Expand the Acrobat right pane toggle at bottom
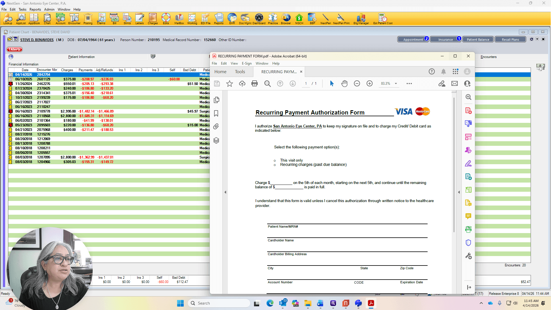The height and width of the screenshot is (310, 551). click(469, 287)
